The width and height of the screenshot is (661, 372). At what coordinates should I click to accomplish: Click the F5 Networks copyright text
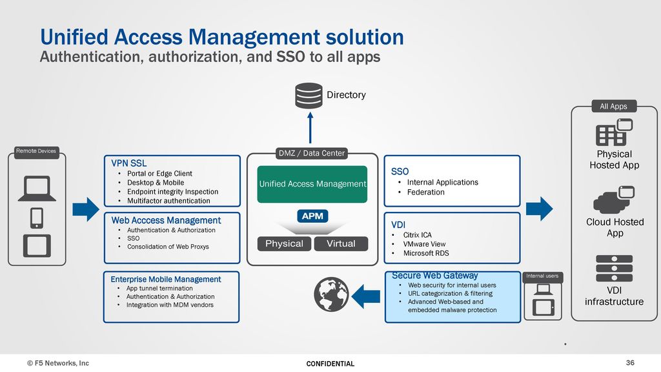pos(58,363)
